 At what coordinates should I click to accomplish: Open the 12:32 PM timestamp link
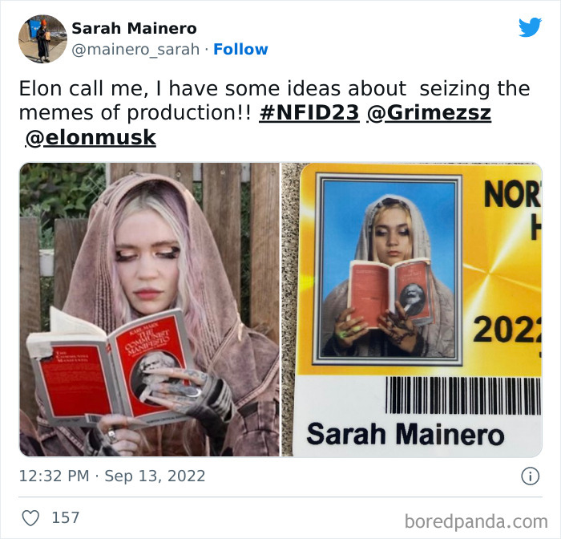[x=54, y=476]
